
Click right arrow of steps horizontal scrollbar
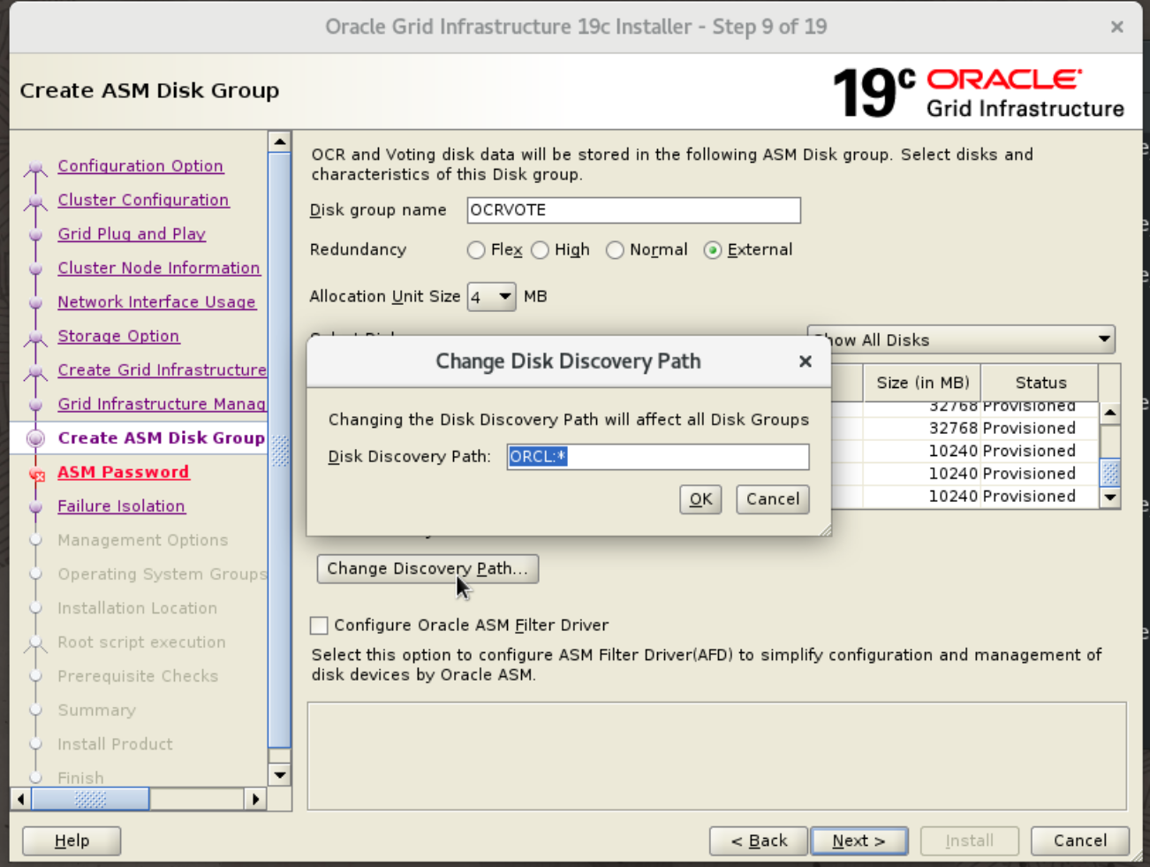[x=255, y=799]
